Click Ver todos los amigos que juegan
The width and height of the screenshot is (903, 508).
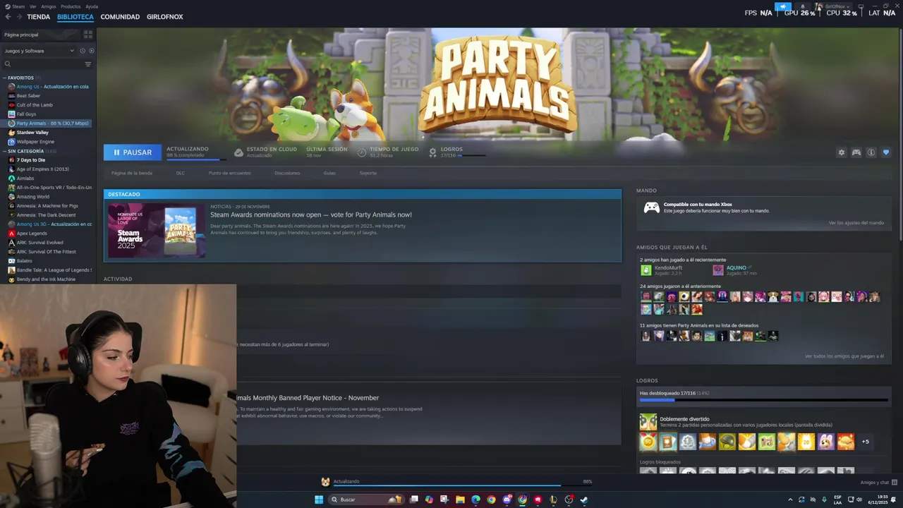844,356
